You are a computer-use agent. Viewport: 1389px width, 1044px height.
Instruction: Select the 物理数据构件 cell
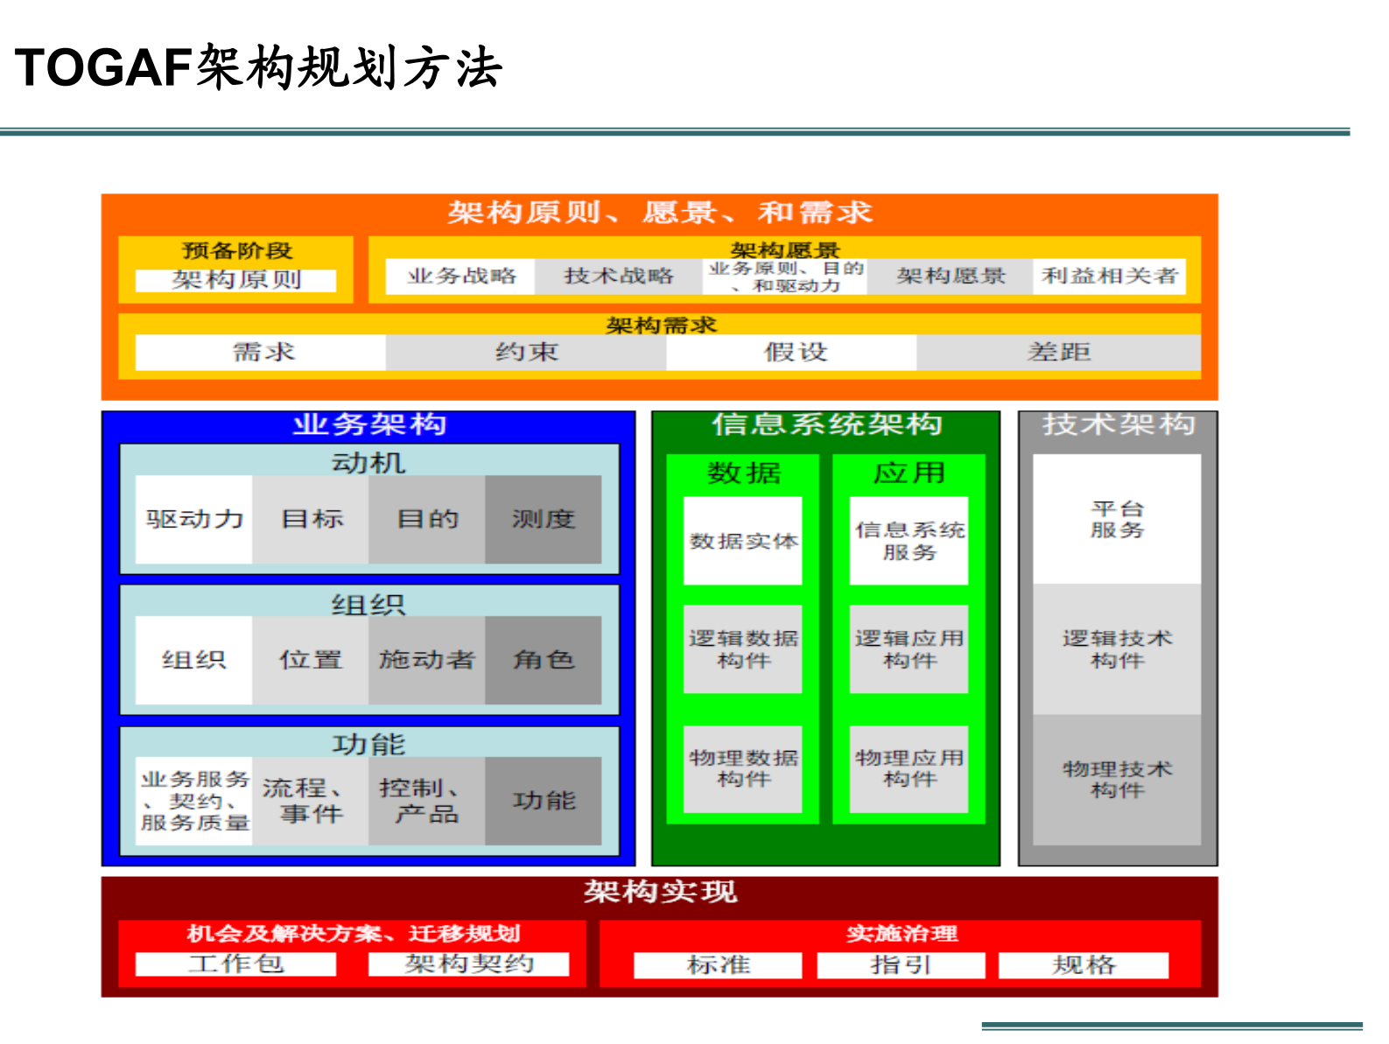coord(743,769)
